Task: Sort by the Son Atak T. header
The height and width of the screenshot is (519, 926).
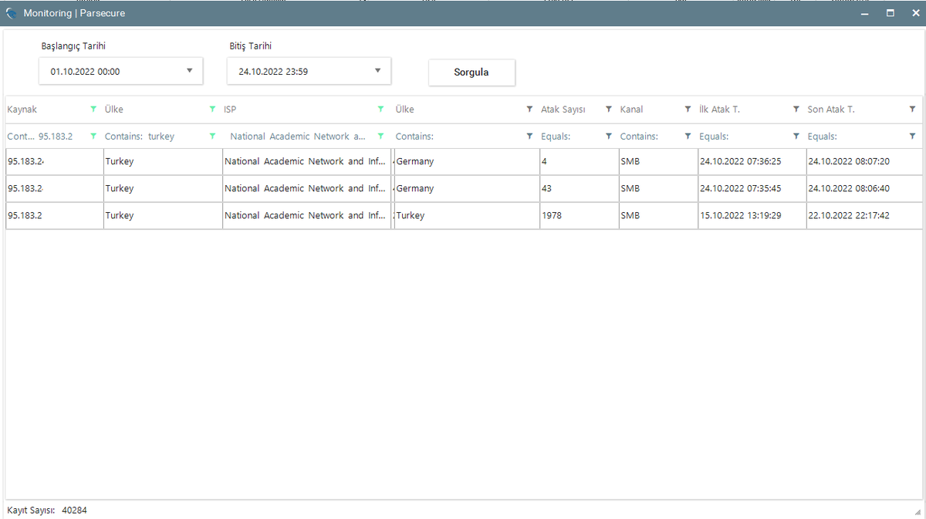Action: tap(831, 110)
